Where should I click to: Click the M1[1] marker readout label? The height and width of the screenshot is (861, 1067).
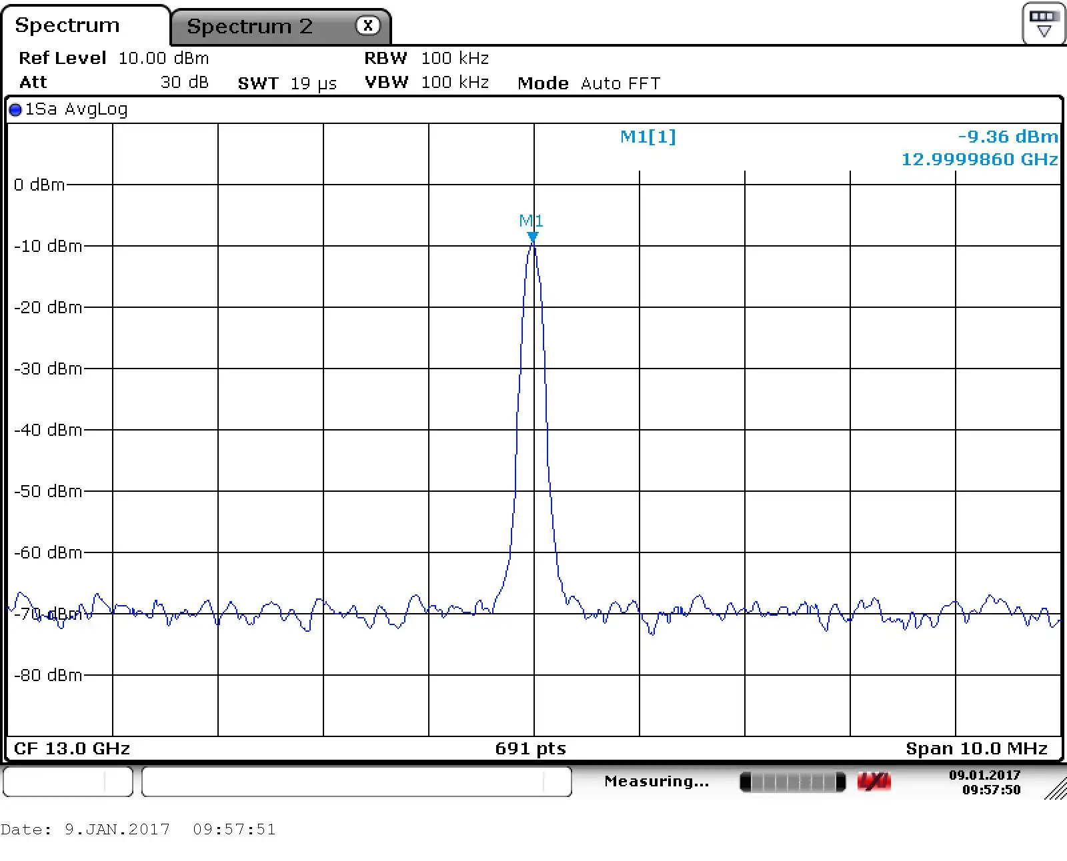pos(648,137)
